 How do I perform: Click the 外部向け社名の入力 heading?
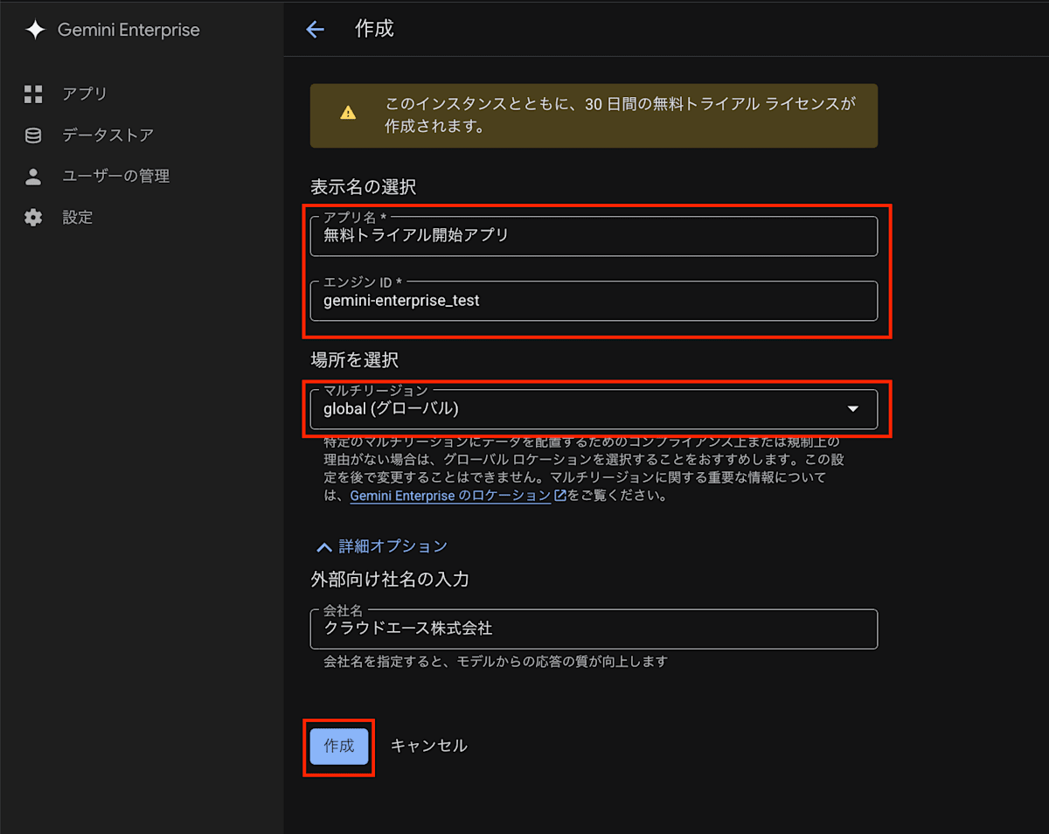pos(390,579)
